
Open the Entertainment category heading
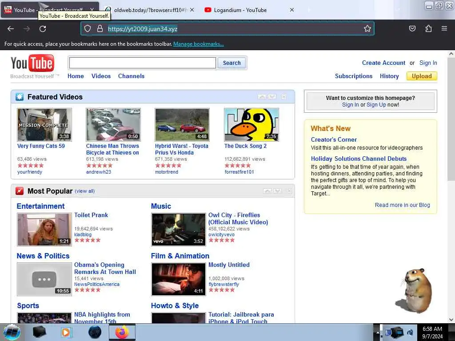40,206
